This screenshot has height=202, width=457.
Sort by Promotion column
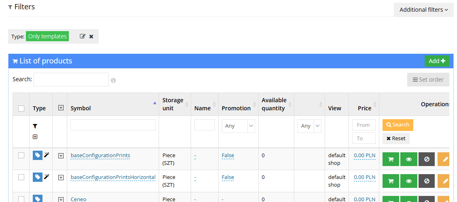coord(255,104)
